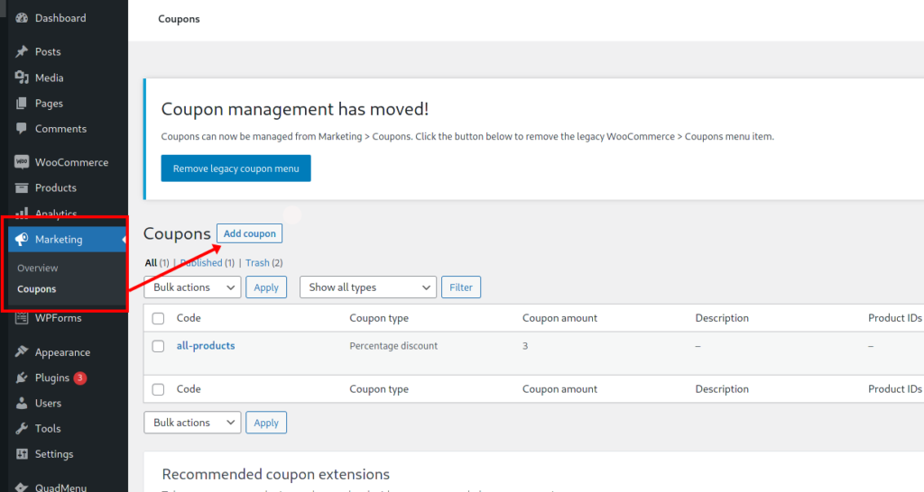924x492 pixels.
Task: Click the red Plugins update count badge
Action: 80,378
